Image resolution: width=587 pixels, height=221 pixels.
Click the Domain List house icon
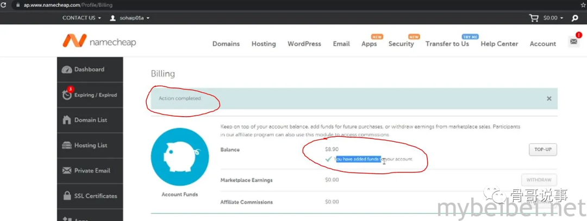(x=67, y=120)
